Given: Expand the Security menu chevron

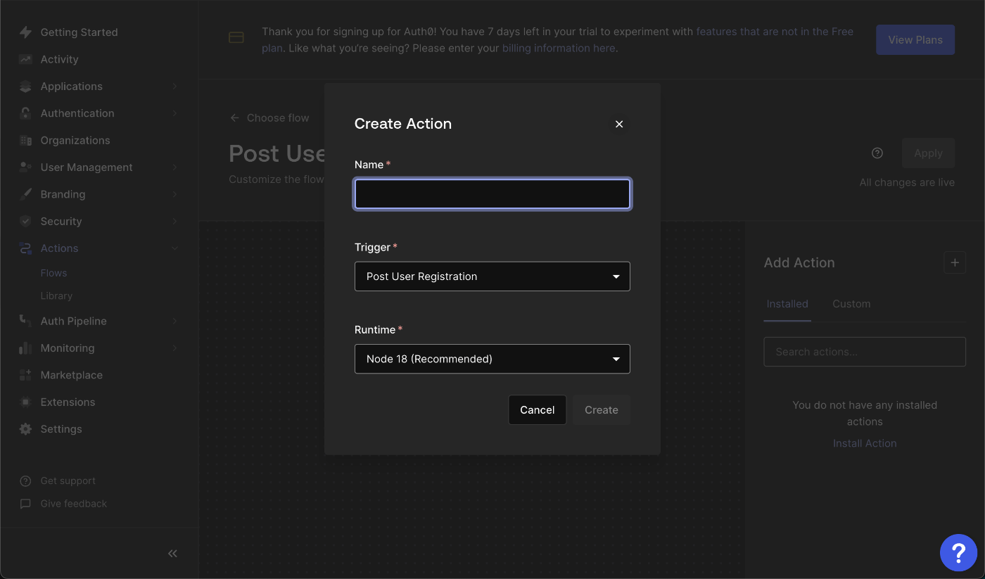Looking at the screenshot, I should coord(174,221).
